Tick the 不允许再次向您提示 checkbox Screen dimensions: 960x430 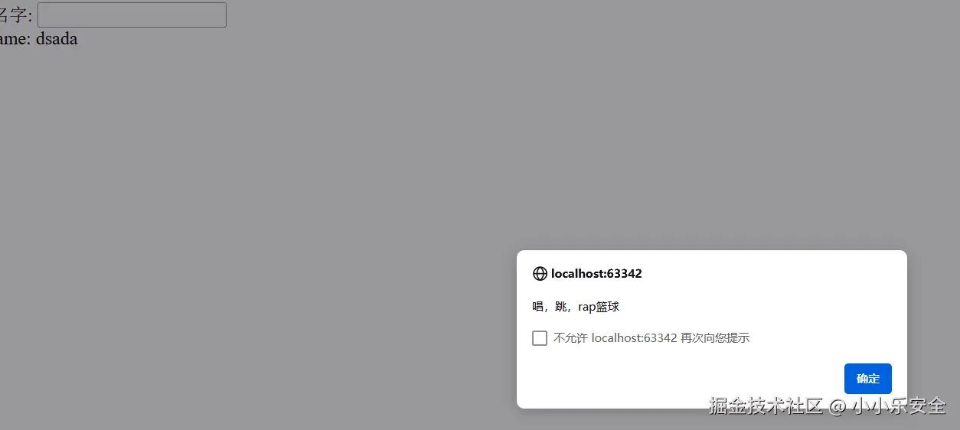[540, 338]
